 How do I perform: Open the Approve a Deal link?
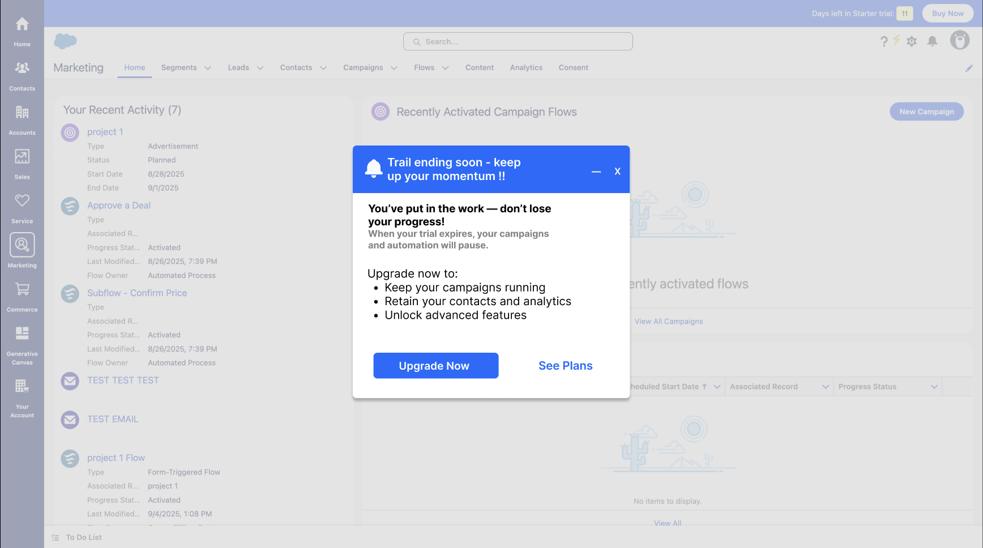(x=119, y=205)
